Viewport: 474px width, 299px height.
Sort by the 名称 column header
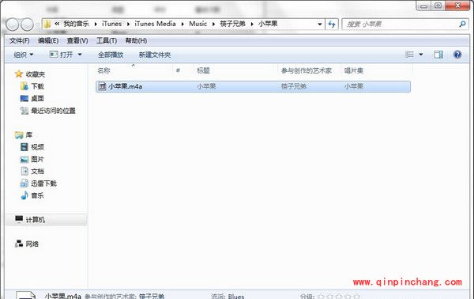[x=103, y=70]
